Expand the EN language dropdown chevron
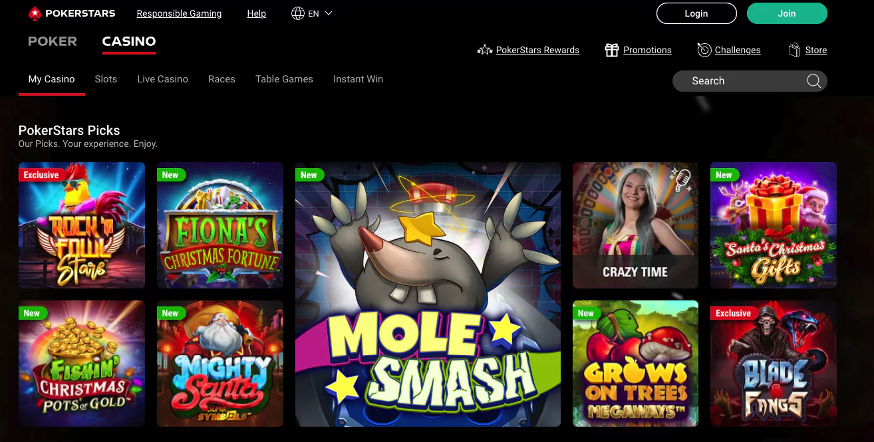 pyautogui.click(x=328, y=13)
